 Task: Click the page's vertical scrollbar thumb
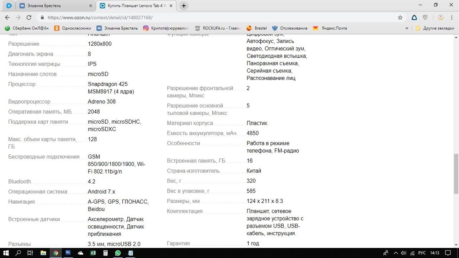point(456,173)
